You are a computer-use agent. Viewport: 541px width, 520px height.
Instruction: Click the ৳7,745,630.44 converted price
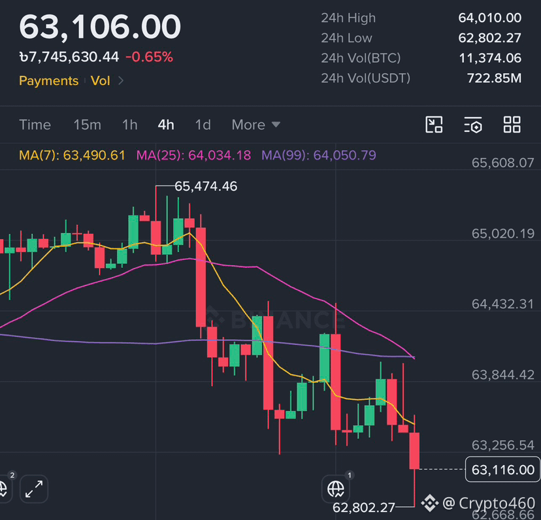[69, 57]
